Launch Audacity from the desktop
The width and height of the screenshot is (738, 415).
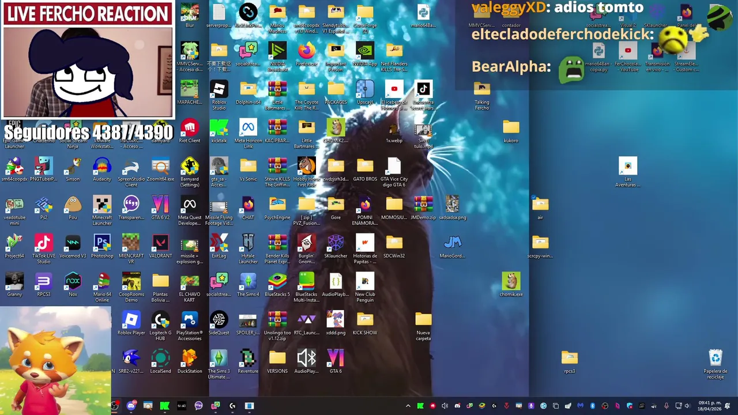pos(102,169)
